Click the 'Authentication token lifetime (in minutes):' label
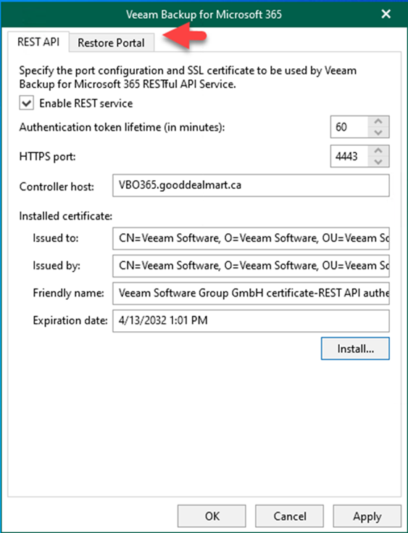The image size is (408, 533). coord(122,127)
